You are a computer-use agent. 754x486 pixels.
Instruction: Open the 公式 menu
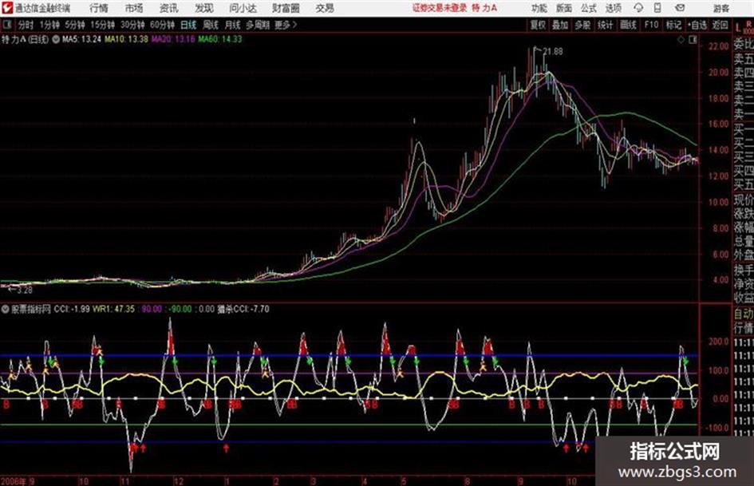point(589,8)
